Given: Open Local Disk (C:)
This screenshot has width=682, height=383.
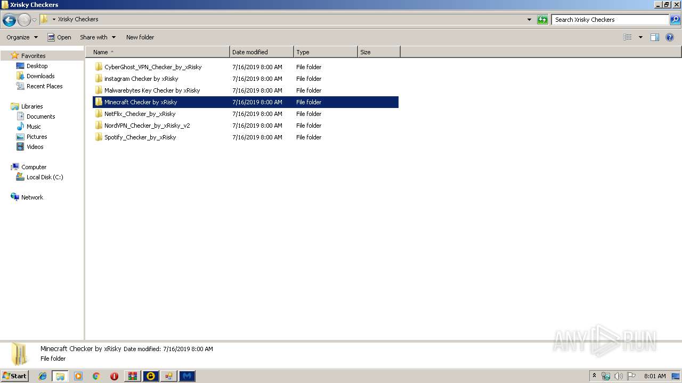Looking at the screenshot, I should tap(45, 177).
